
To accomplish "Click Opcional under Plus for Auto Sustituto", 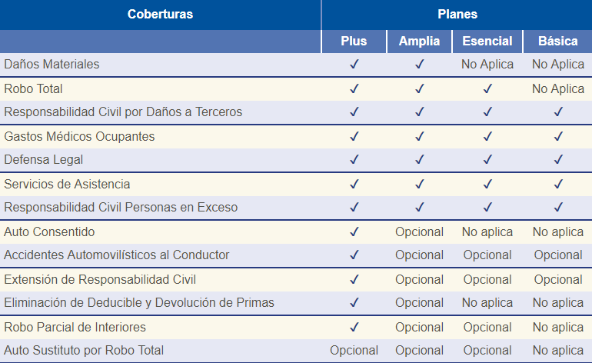I will (x=354, y=351).
